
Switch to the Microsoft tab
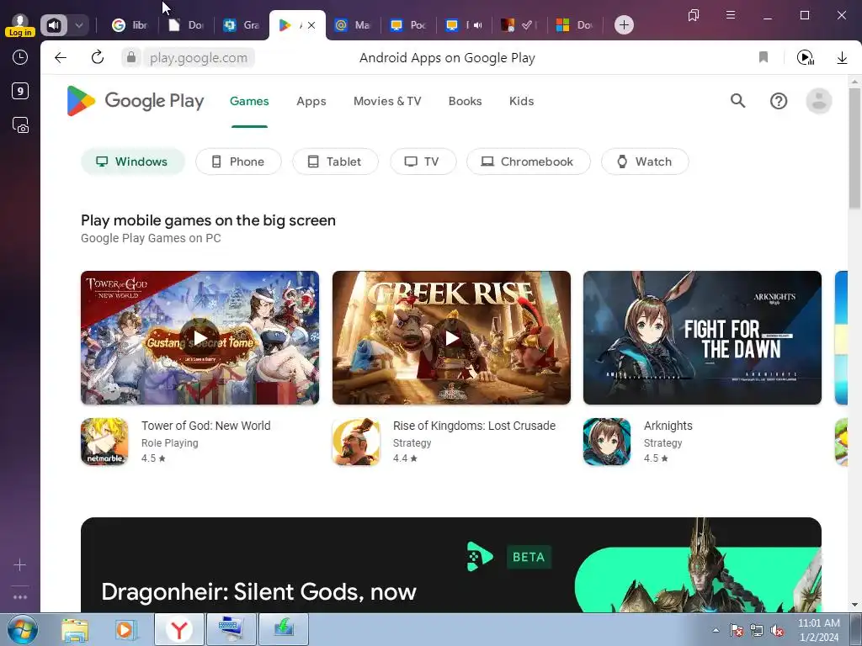[x=574, y=24]
